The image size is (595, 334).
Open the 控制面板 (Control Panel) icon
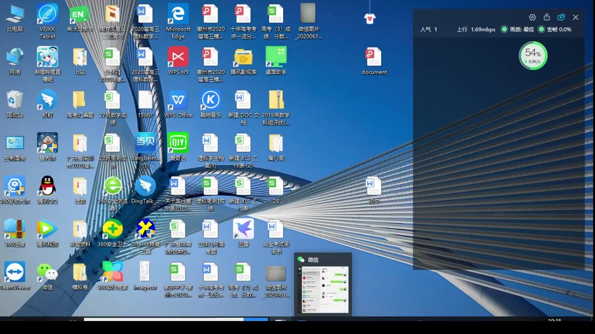pos(15,147)
